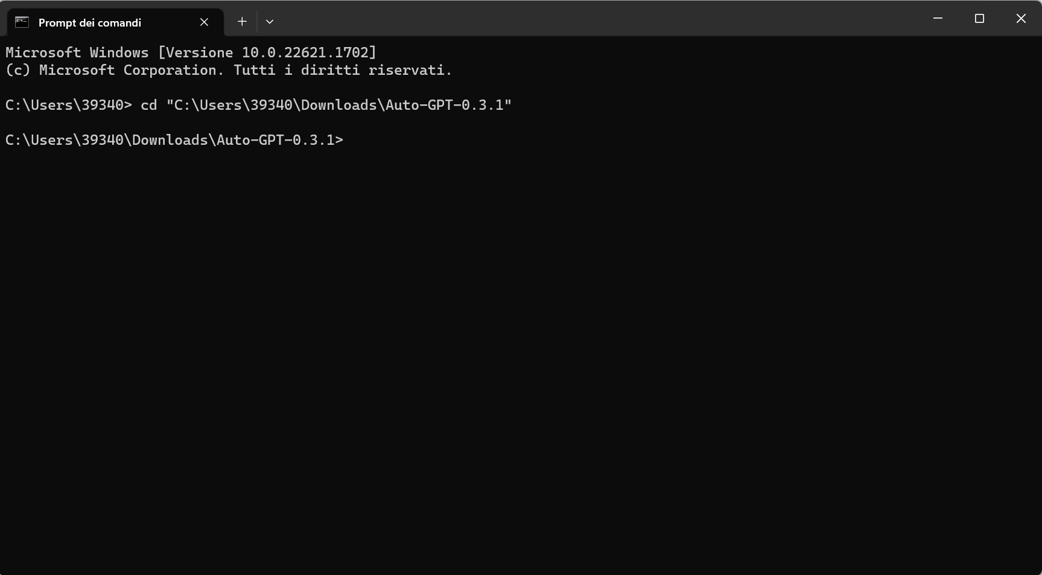Click "C:\Users\39340" in the first prompt
1042x575 pixels.
(63, 105)
